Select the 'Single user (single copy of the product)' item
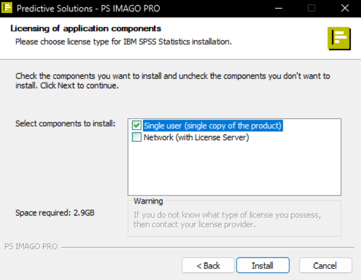This screenshot has height=280, width=361. coord(213,126)
